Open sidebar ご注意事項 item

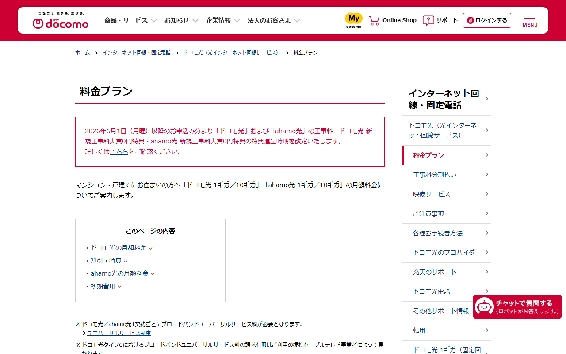447,214
